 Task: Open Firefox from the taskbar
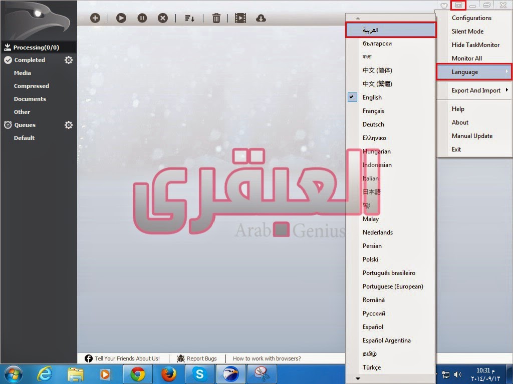point(169,374)
